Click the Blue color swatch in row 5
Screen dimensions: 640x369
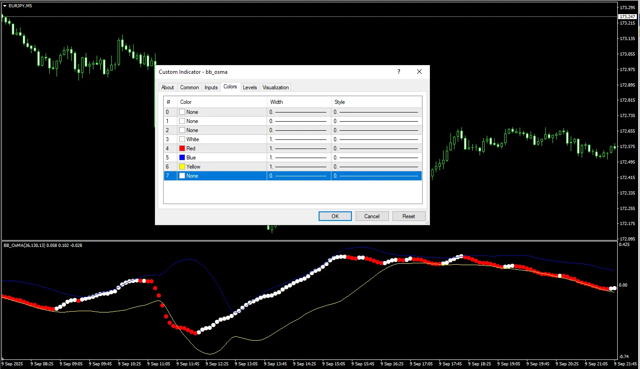pyautogui.click(x=182, y=158)
